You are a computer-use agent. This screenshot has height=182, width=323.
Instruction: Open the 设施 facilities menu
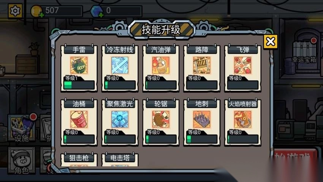21,128
